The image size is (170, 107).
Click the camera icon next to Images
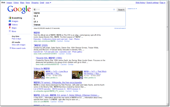click(x=10, y=21)
